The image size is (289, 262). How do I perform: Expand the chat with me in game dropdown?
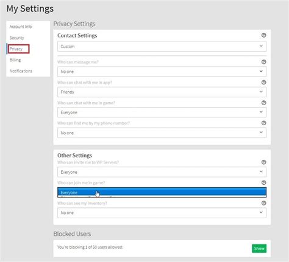162,112
